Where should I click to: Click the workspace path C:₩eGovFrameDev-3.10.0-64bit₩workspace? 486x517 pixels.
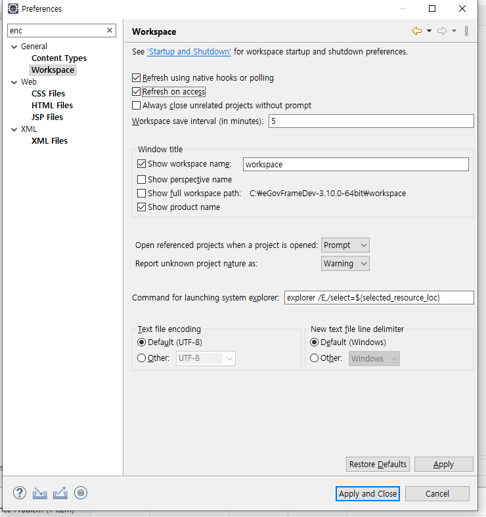point(328,194)
